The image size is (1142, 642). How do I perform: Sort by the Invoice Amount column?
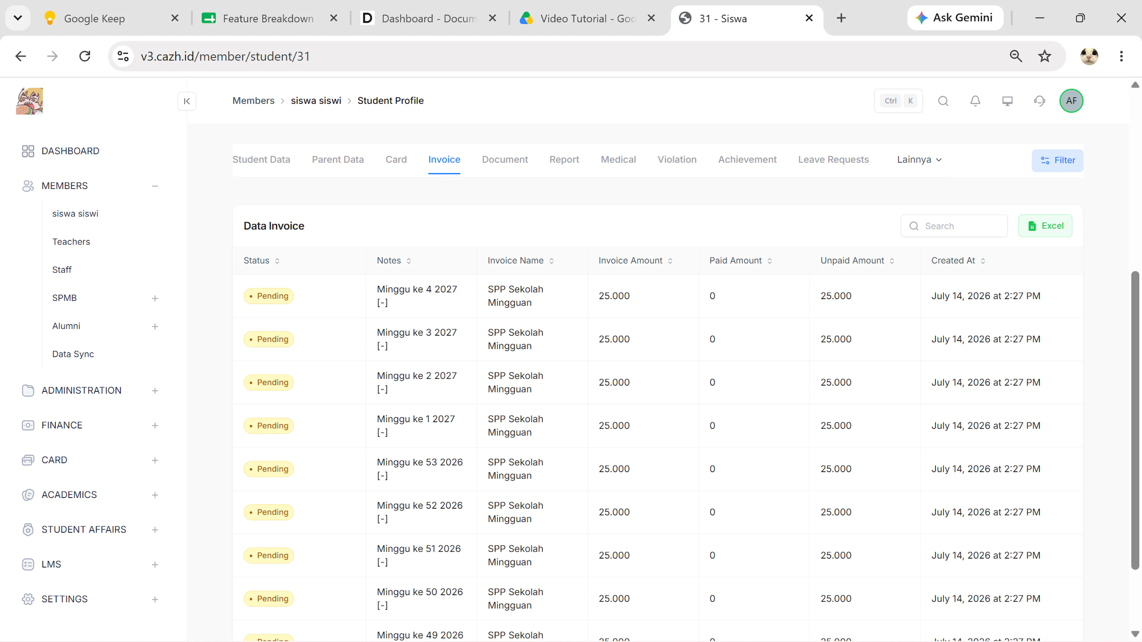point(635,261)
